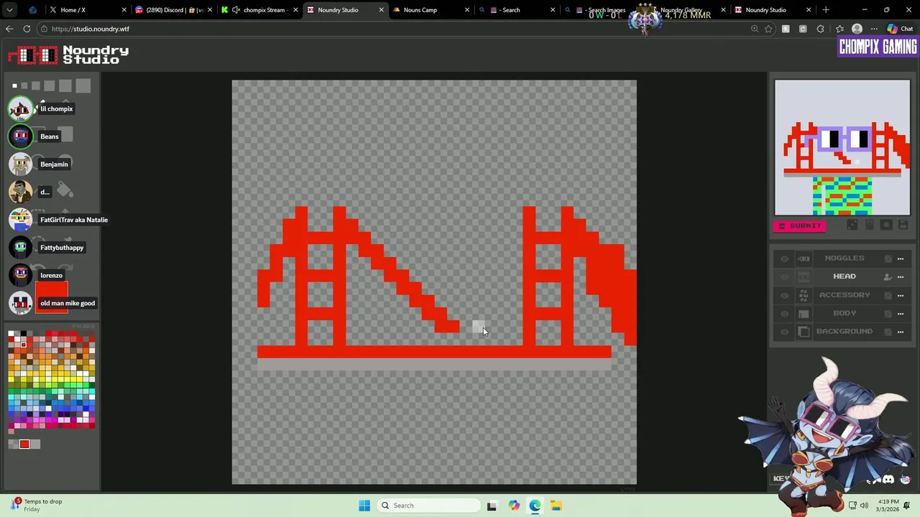Image resolution: width=920 pixels, height=517 pixels.
Task: Click the noun preview thumbnail
Action: click(842, 147)
